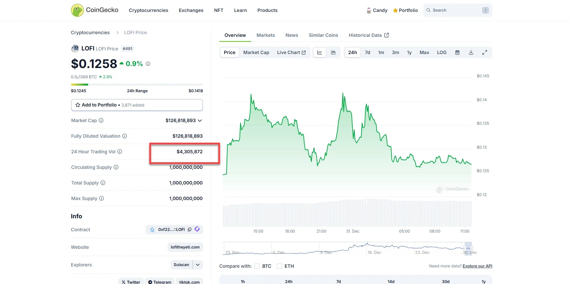
Task: Click the date range navigator handle
Action: [x=468, y=248]
